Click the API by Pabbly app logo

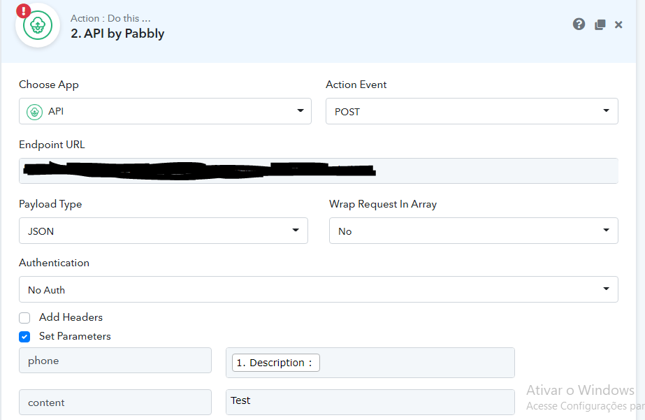pos(38,25)
